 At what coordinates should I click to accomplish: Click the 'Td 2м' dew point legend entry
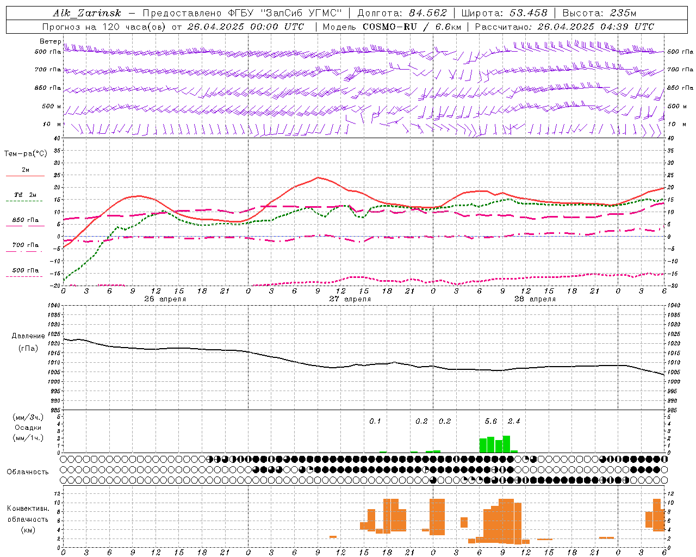pyautogui.click(x=26, y=195)
